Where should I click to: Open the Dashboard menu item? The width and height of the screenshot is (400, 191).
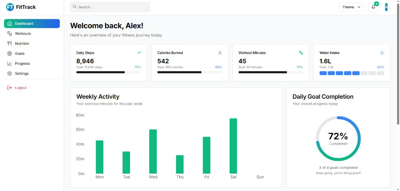(x=32, y=23)
